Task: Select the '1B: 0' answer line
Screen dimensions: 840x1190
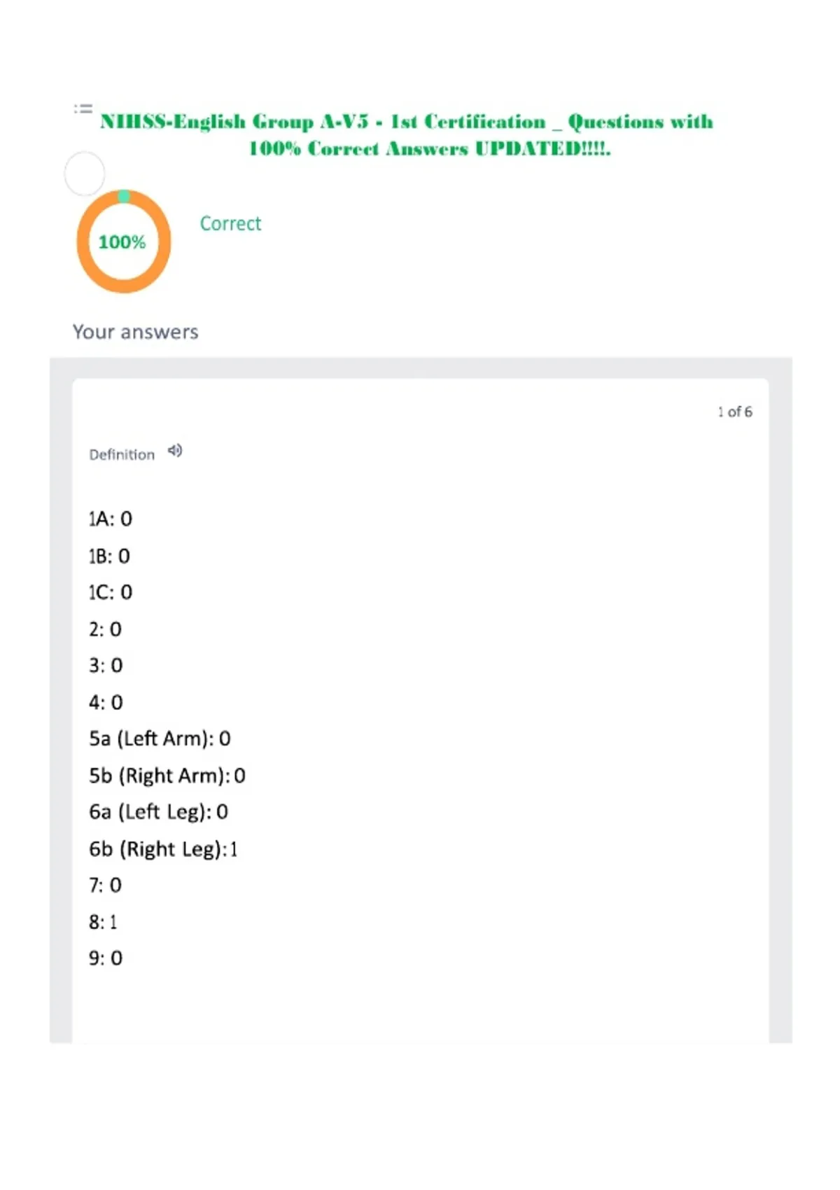Action: click(x=110, y=556)
